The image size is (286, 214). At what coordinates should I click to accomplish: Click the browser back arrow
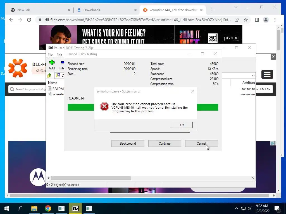(11, 20)
